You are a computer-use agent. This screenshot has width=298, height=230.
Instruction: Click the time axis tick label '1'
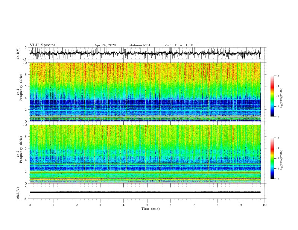[53, 205]
